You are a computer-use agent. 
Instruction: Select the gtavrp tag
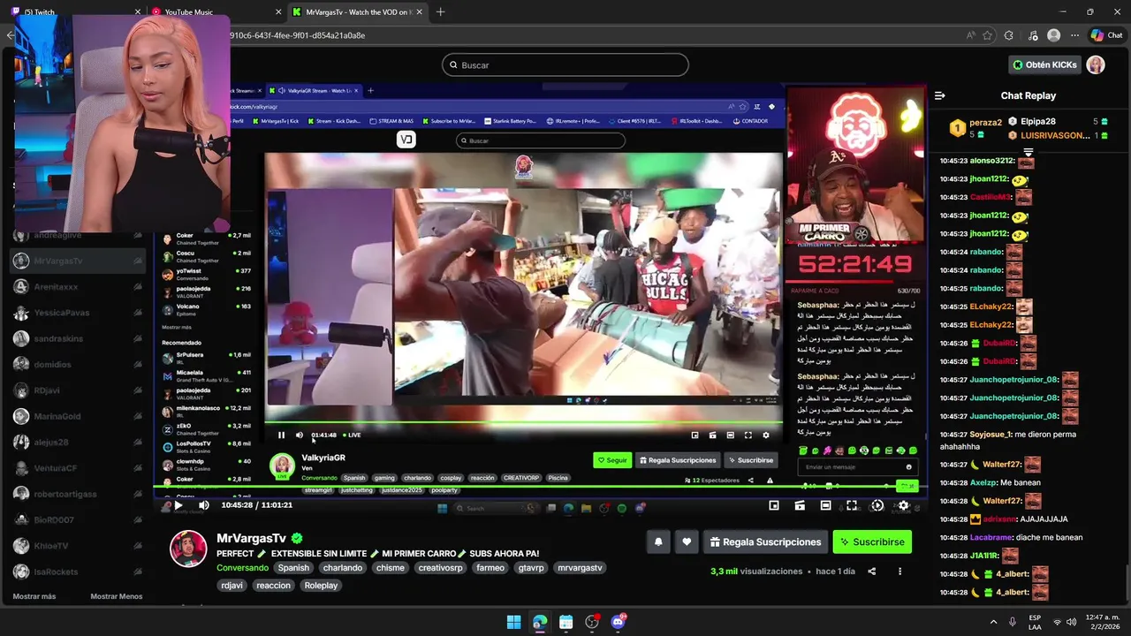[x=532, y=568]
